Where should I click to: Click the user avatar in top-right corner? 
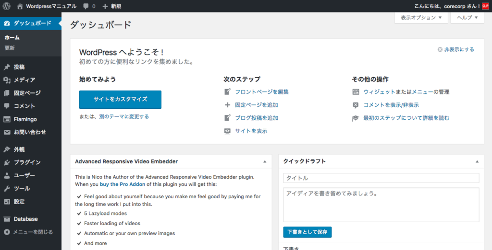coord(485,6)
